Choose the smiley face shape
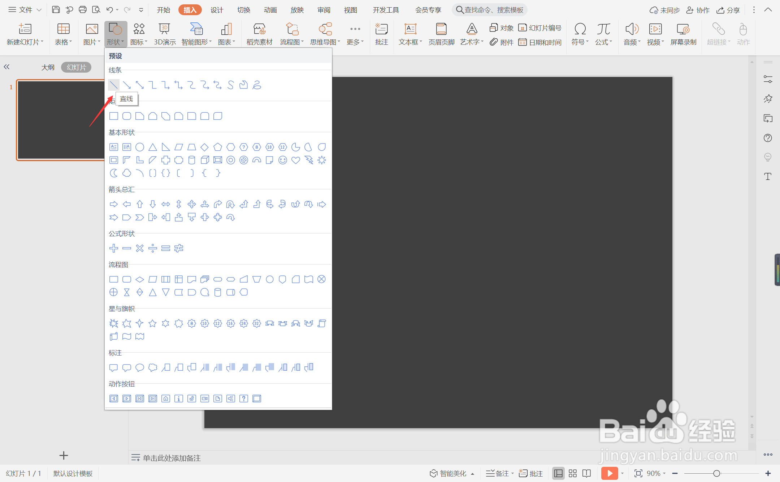Image resolution: width=780 pixels, height=482 pixels. point(283,160)
